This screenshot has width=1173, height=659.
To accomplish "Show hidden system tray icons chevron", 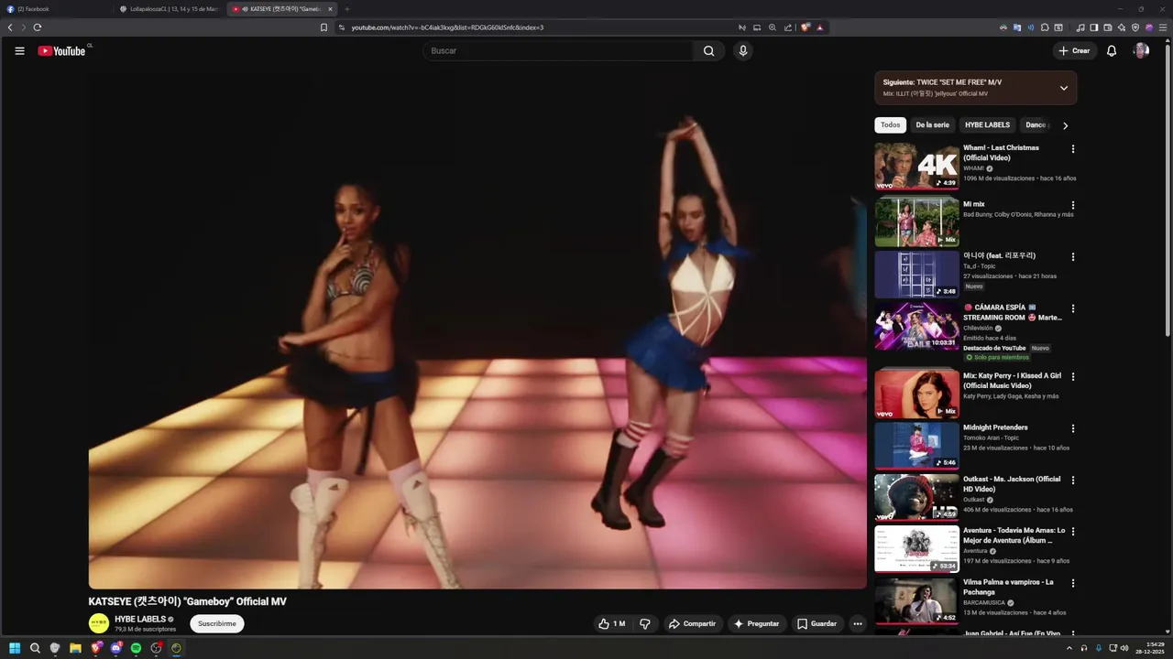I will [1069, 648].
